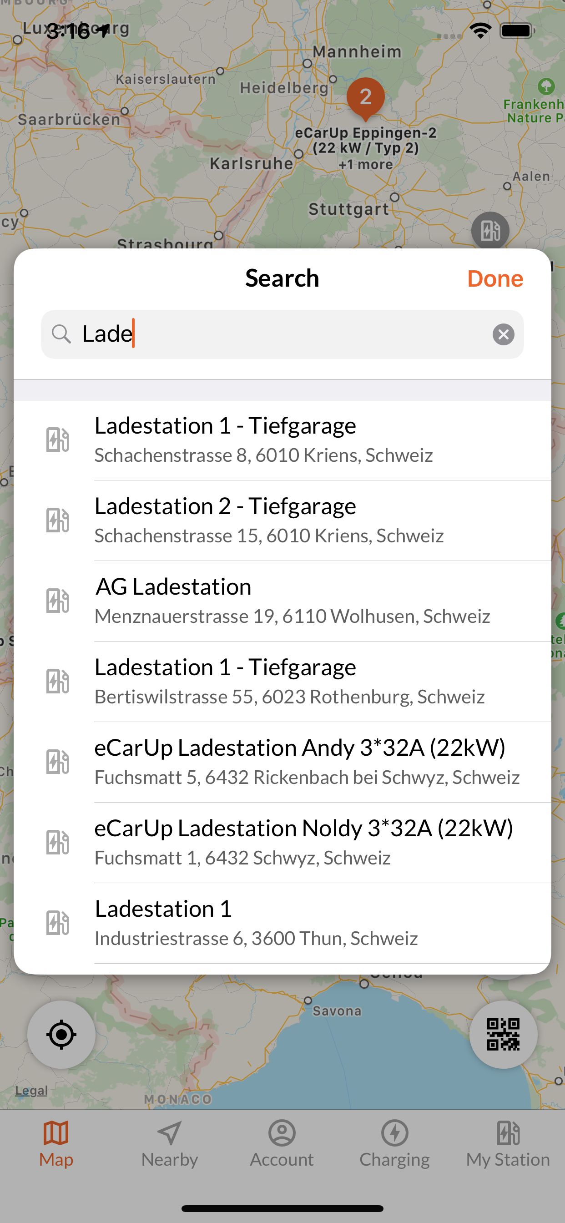Open the Legal link on map
Screen dimensions: 565x1223
coord(31,1090)
